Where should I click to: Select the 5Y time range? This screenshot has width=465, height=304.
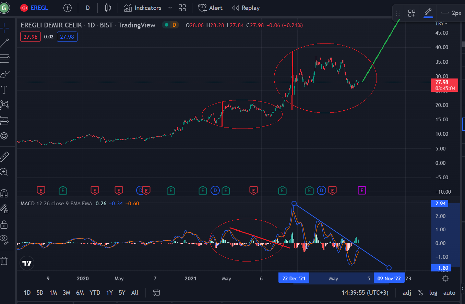[x=122, y=293]
